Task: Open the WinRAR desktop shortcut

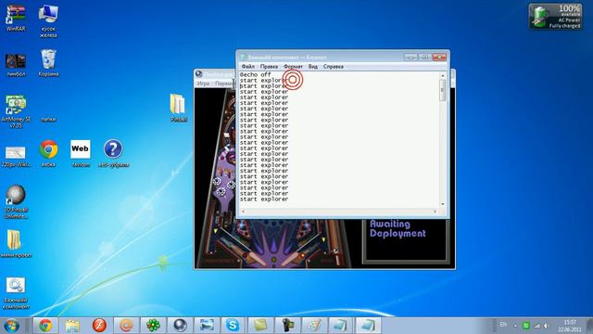Action: click(16, 18)
